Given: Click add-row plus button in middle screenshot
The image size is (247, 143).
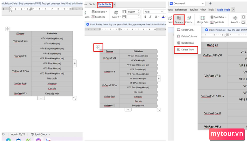Looking at the screenshot, I should (128, 109).
